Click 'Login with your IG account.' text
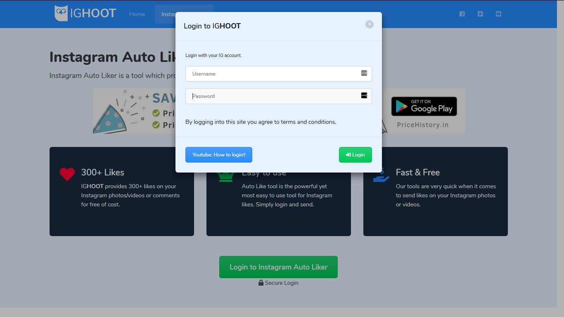The width and height of the screenshot is (564, 317). pyautogui.click(x=213, y=55)
